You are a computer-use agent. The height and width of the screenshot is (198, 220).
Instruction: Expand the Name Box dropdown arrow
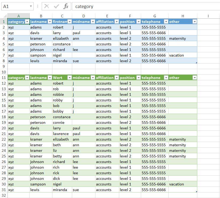click(x=31, y=6)
